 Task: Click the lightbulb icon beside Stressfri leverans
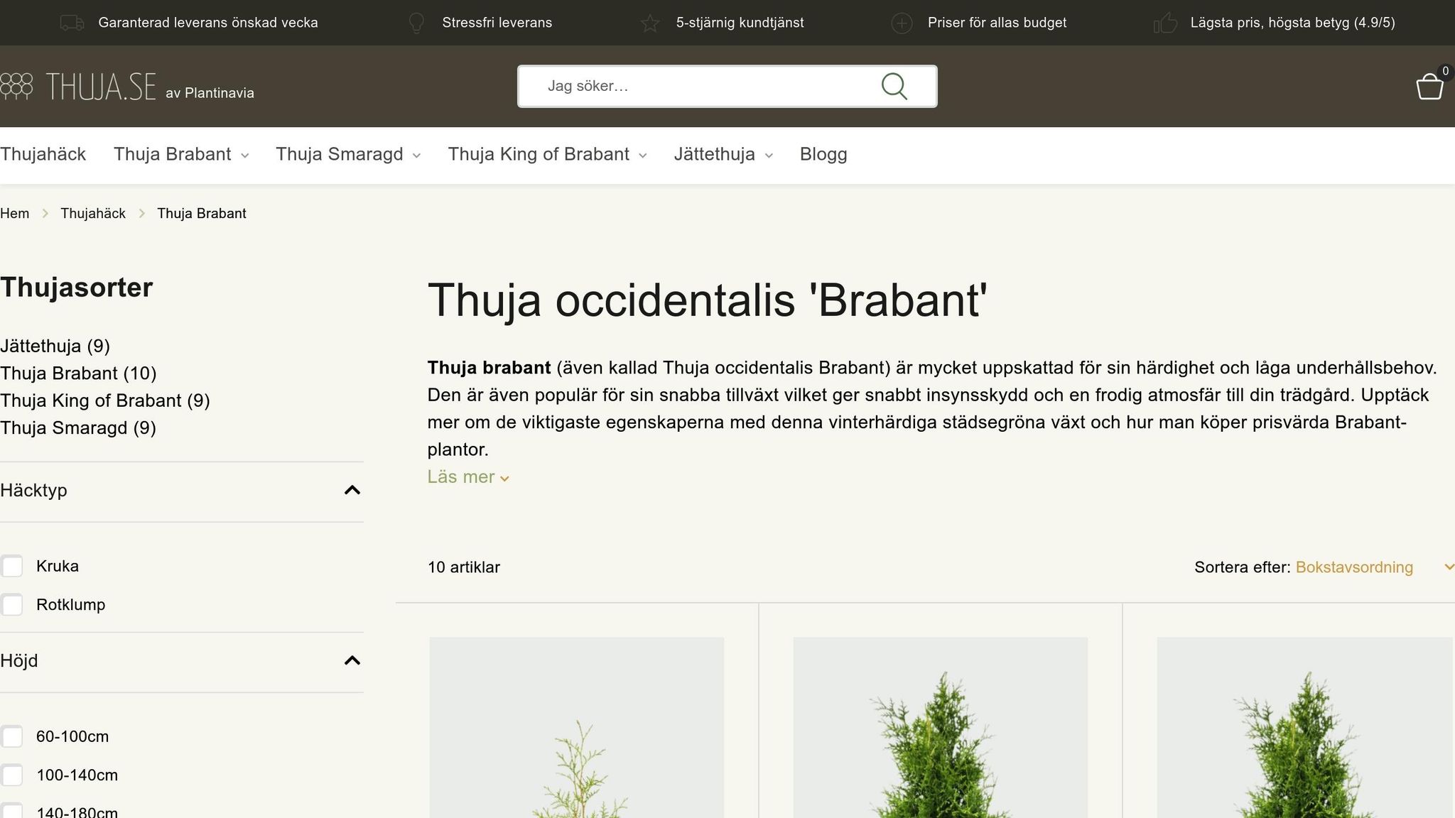(x=417, y=23)
